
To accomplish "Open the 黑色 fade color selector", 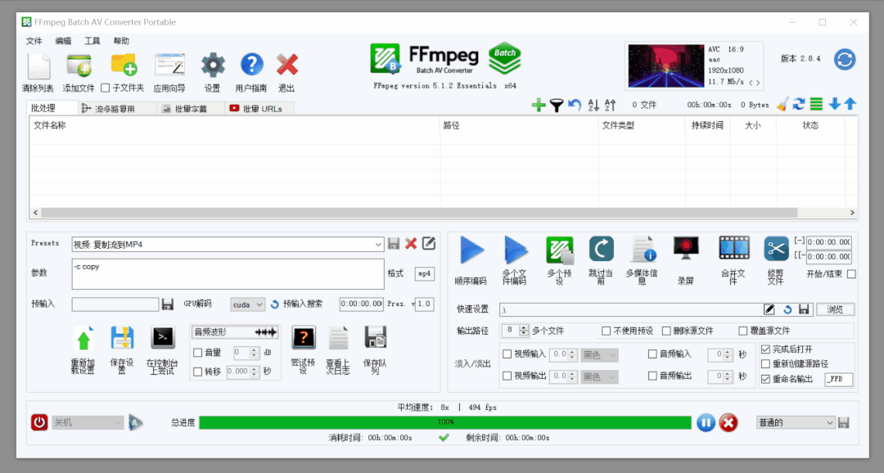I will (600, 354).
